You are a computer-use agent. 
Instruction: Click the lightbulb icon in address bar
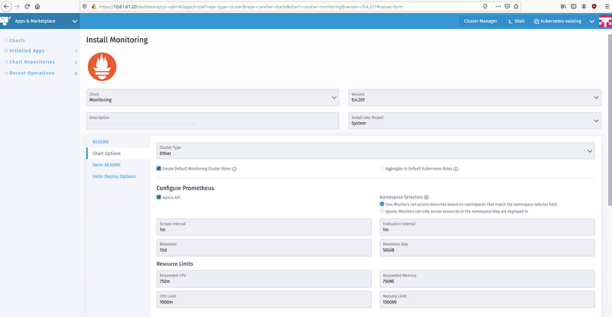coord(485,6)
